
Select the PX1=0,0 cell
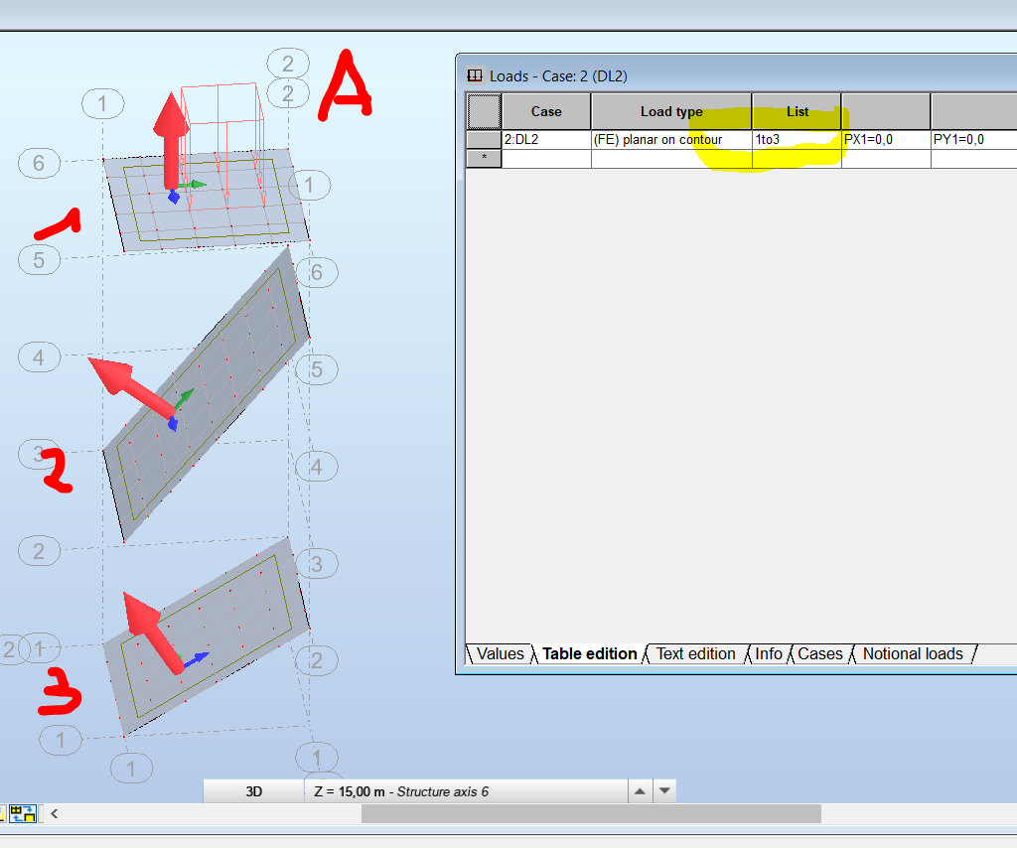pyautogui.click(x=886, y=139)
